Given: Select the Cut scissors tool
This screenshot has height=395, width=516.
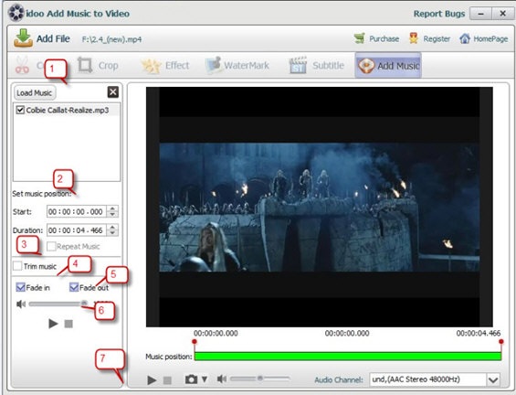Looking at the screenshot, I should click(x=23, y=66).
